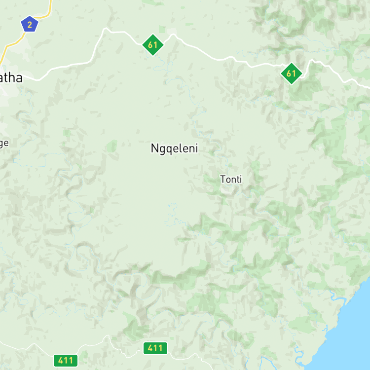Click the thin blue river south of Ngqeleni

[172, 214]
